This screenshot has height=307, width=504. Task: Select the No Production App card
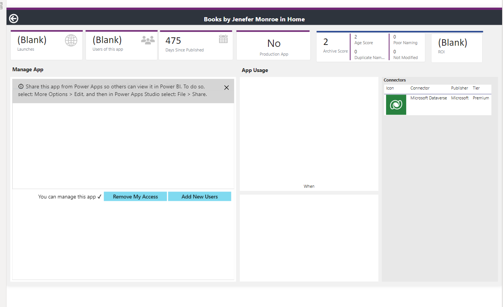[x=273, y=45]
